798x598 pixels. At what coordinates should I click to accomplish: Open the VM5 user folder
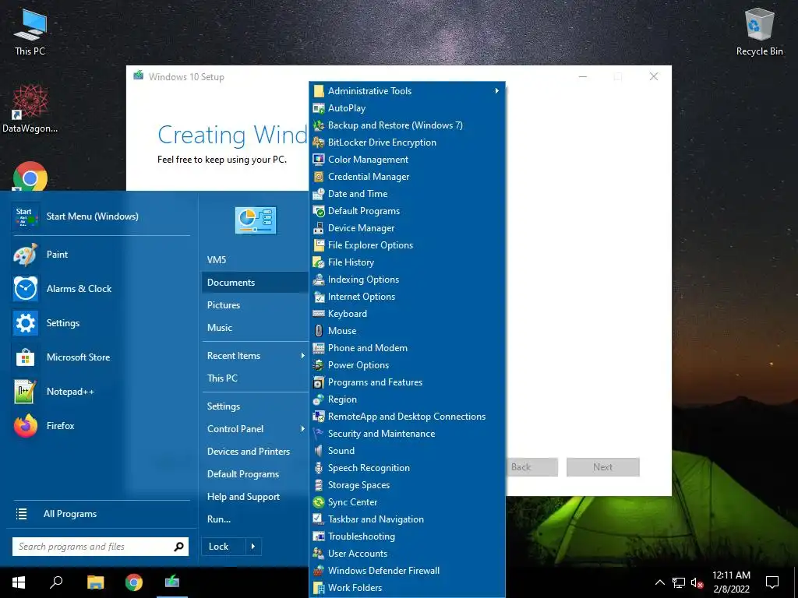(255, 260)
